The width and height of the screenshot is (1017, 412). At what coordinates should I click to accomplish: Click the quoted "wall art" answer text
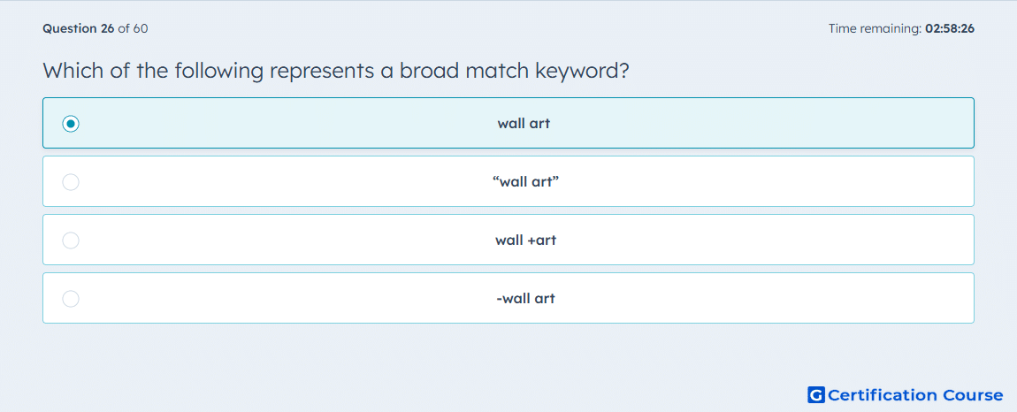525,181
